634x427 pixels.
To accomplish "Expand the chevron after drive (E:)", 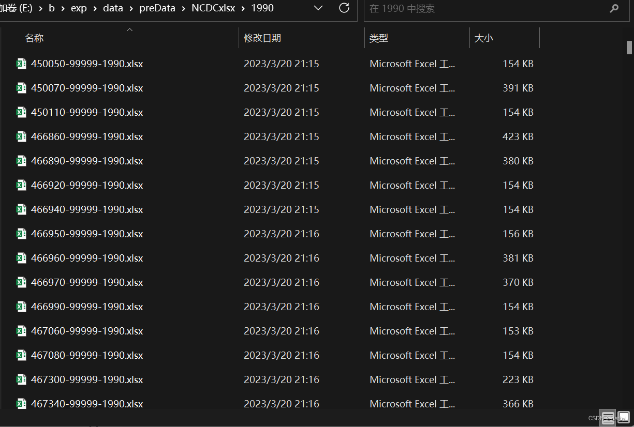I will coord(40,8).
